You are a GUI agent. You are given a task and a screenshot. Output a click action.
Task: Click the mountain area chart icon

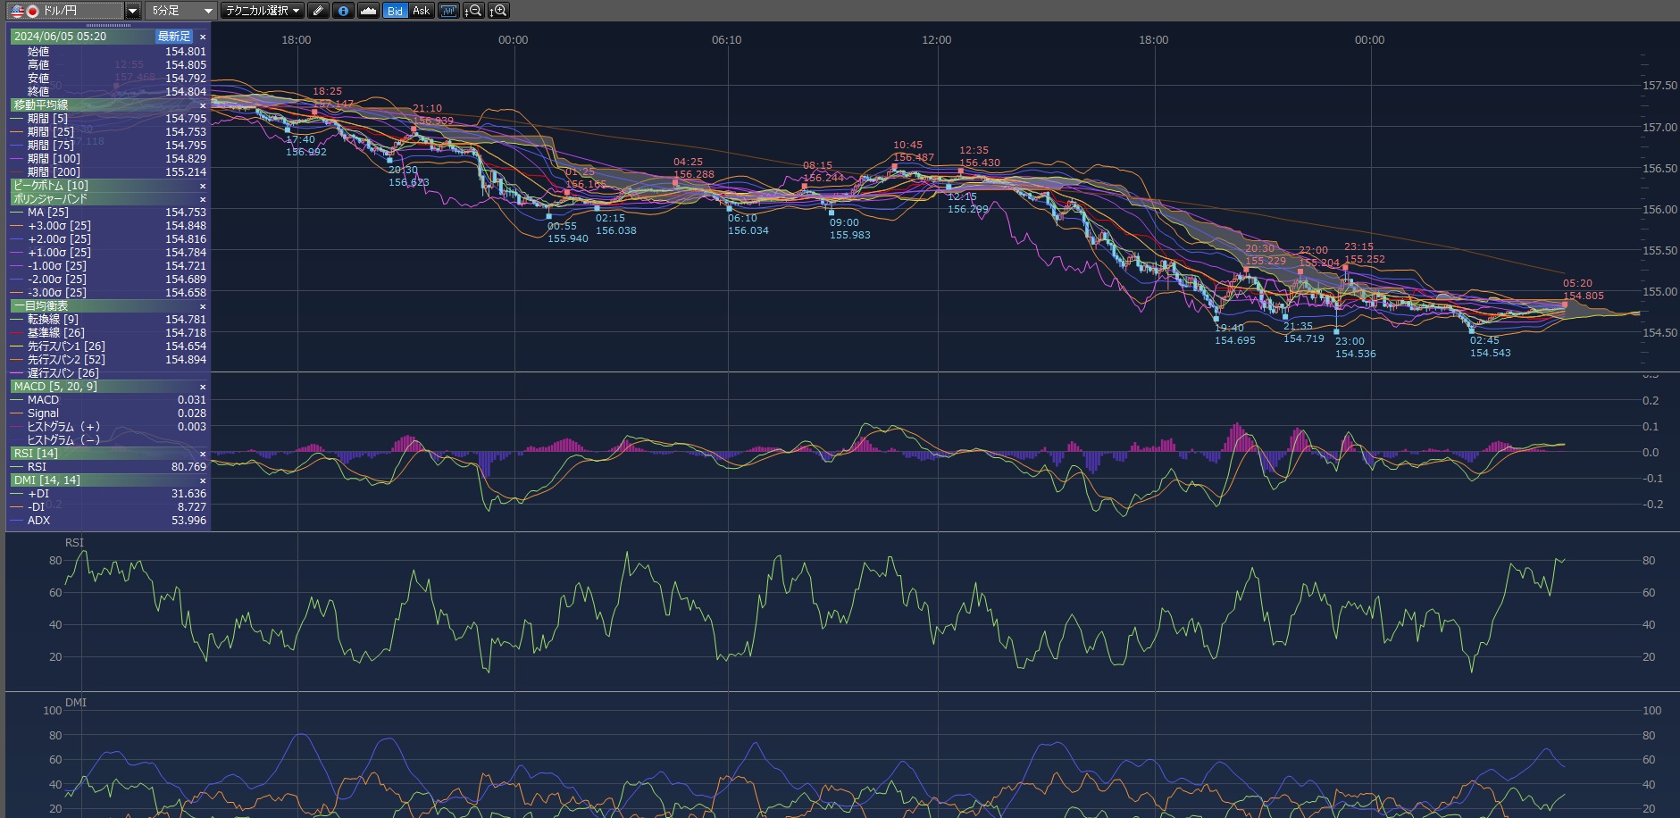click(x=368, y=11)
